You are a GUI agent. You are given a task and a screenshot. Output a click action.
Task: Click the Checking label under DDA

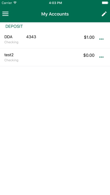click(11, 42)
